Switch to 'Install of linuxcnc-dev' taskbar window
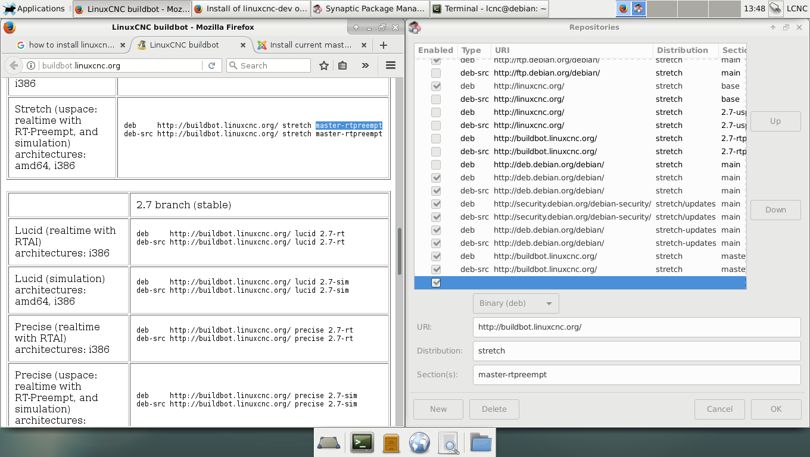The width and height of the screenshot is (810, 457). coord(251,8)
